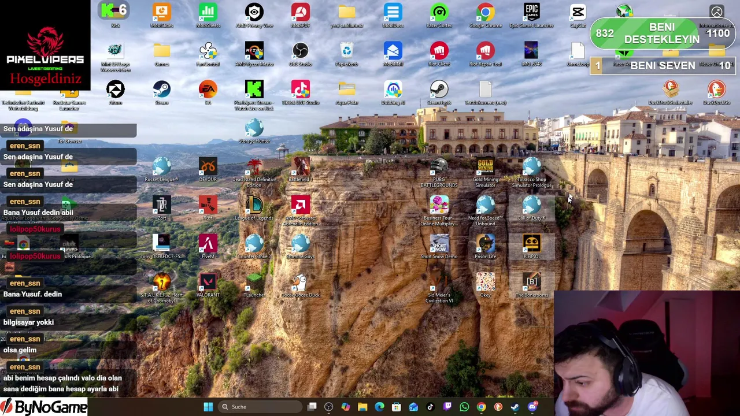
Task: Launch SteamTools from desktop
Action: [x=439, y=93]
